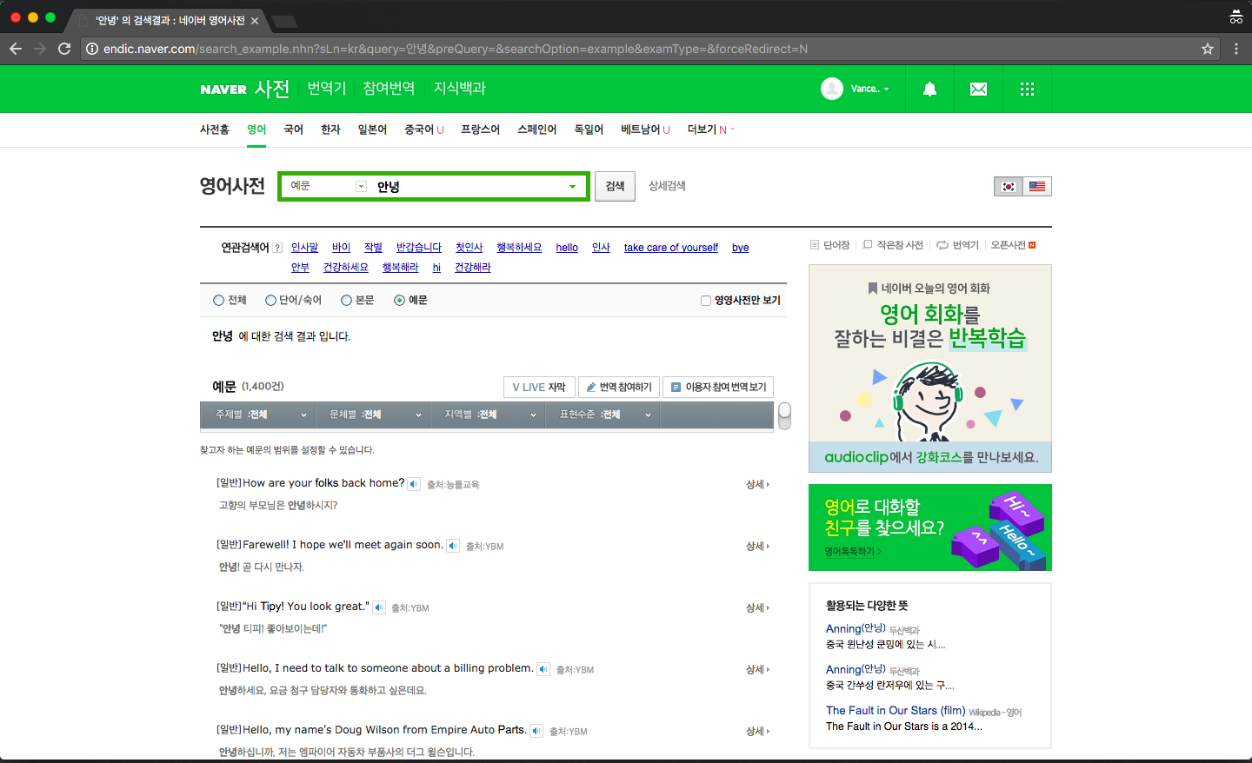1252x763 pixels.
Task: Open the 영어로 대화할 친구 banner
Action: pyautogui.click(x=930, y=527)
